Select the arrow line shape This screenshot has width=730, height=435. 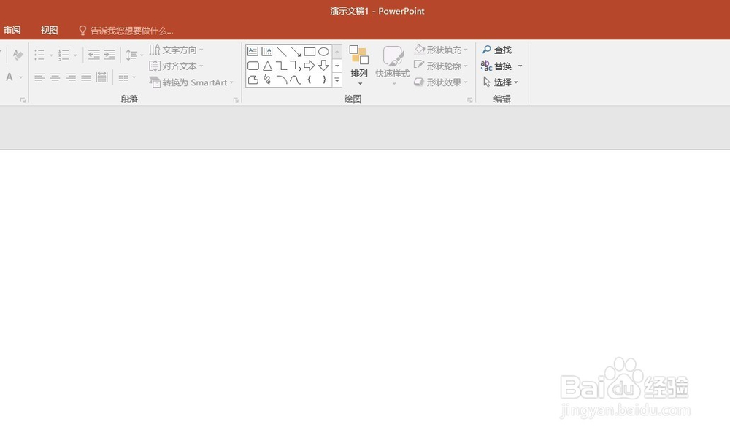click(295, 51)
